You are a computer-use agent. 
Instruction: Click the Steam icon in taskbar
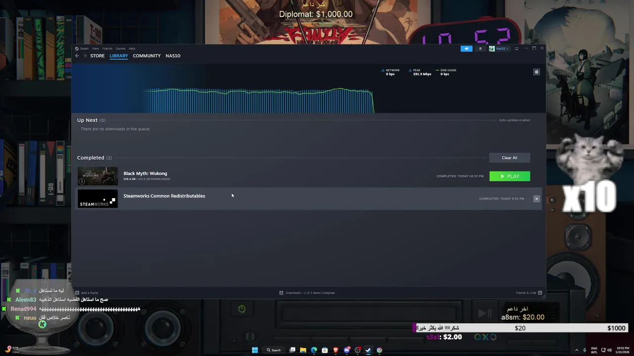(368, 350)
